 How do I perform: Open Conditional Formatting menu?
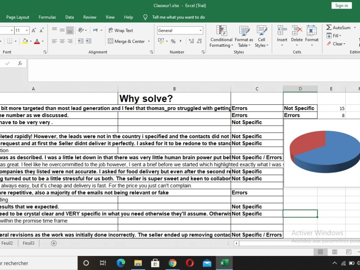[221, 36]
